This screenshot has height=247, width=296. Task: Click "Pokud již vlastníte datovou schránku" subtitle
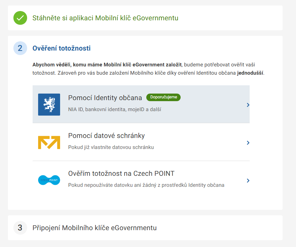111,147
